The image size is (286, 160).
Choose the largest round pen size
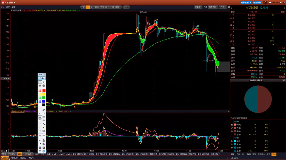click(44, 86)
